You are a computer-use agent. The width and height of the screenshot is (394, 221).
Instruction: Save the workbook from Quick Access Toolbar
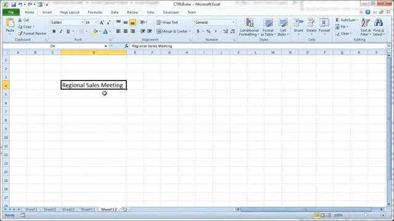[x=14, y=4]
